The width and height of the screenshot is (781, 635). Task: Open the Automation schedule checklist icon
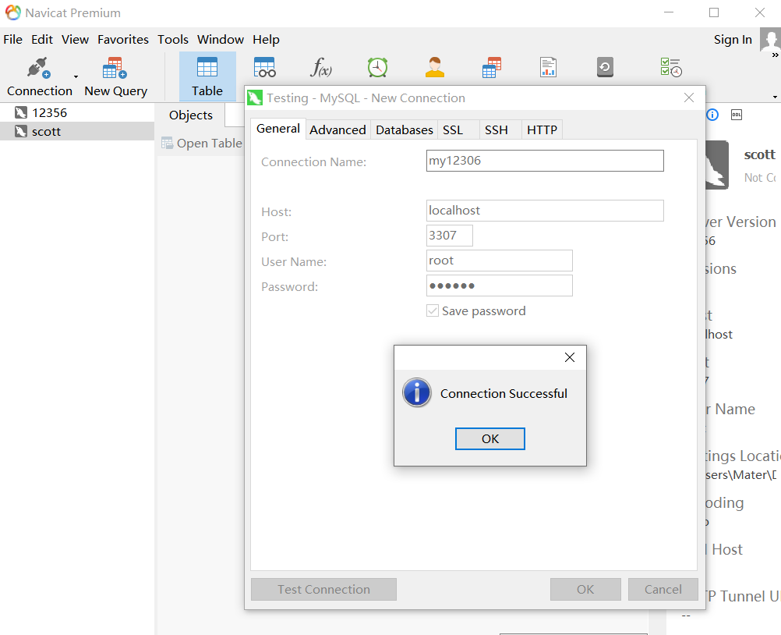point(671,67)
